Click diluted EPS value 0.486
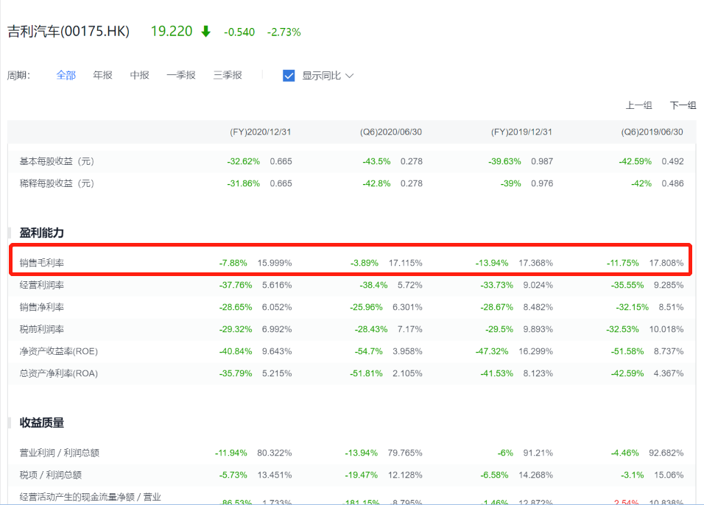 pyautogui.click(x=672, y=183)
